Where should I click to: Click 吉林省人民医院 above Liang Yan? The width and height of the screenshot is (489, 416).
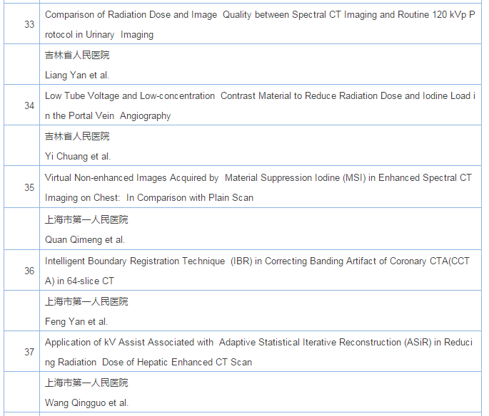coord(77,55)
